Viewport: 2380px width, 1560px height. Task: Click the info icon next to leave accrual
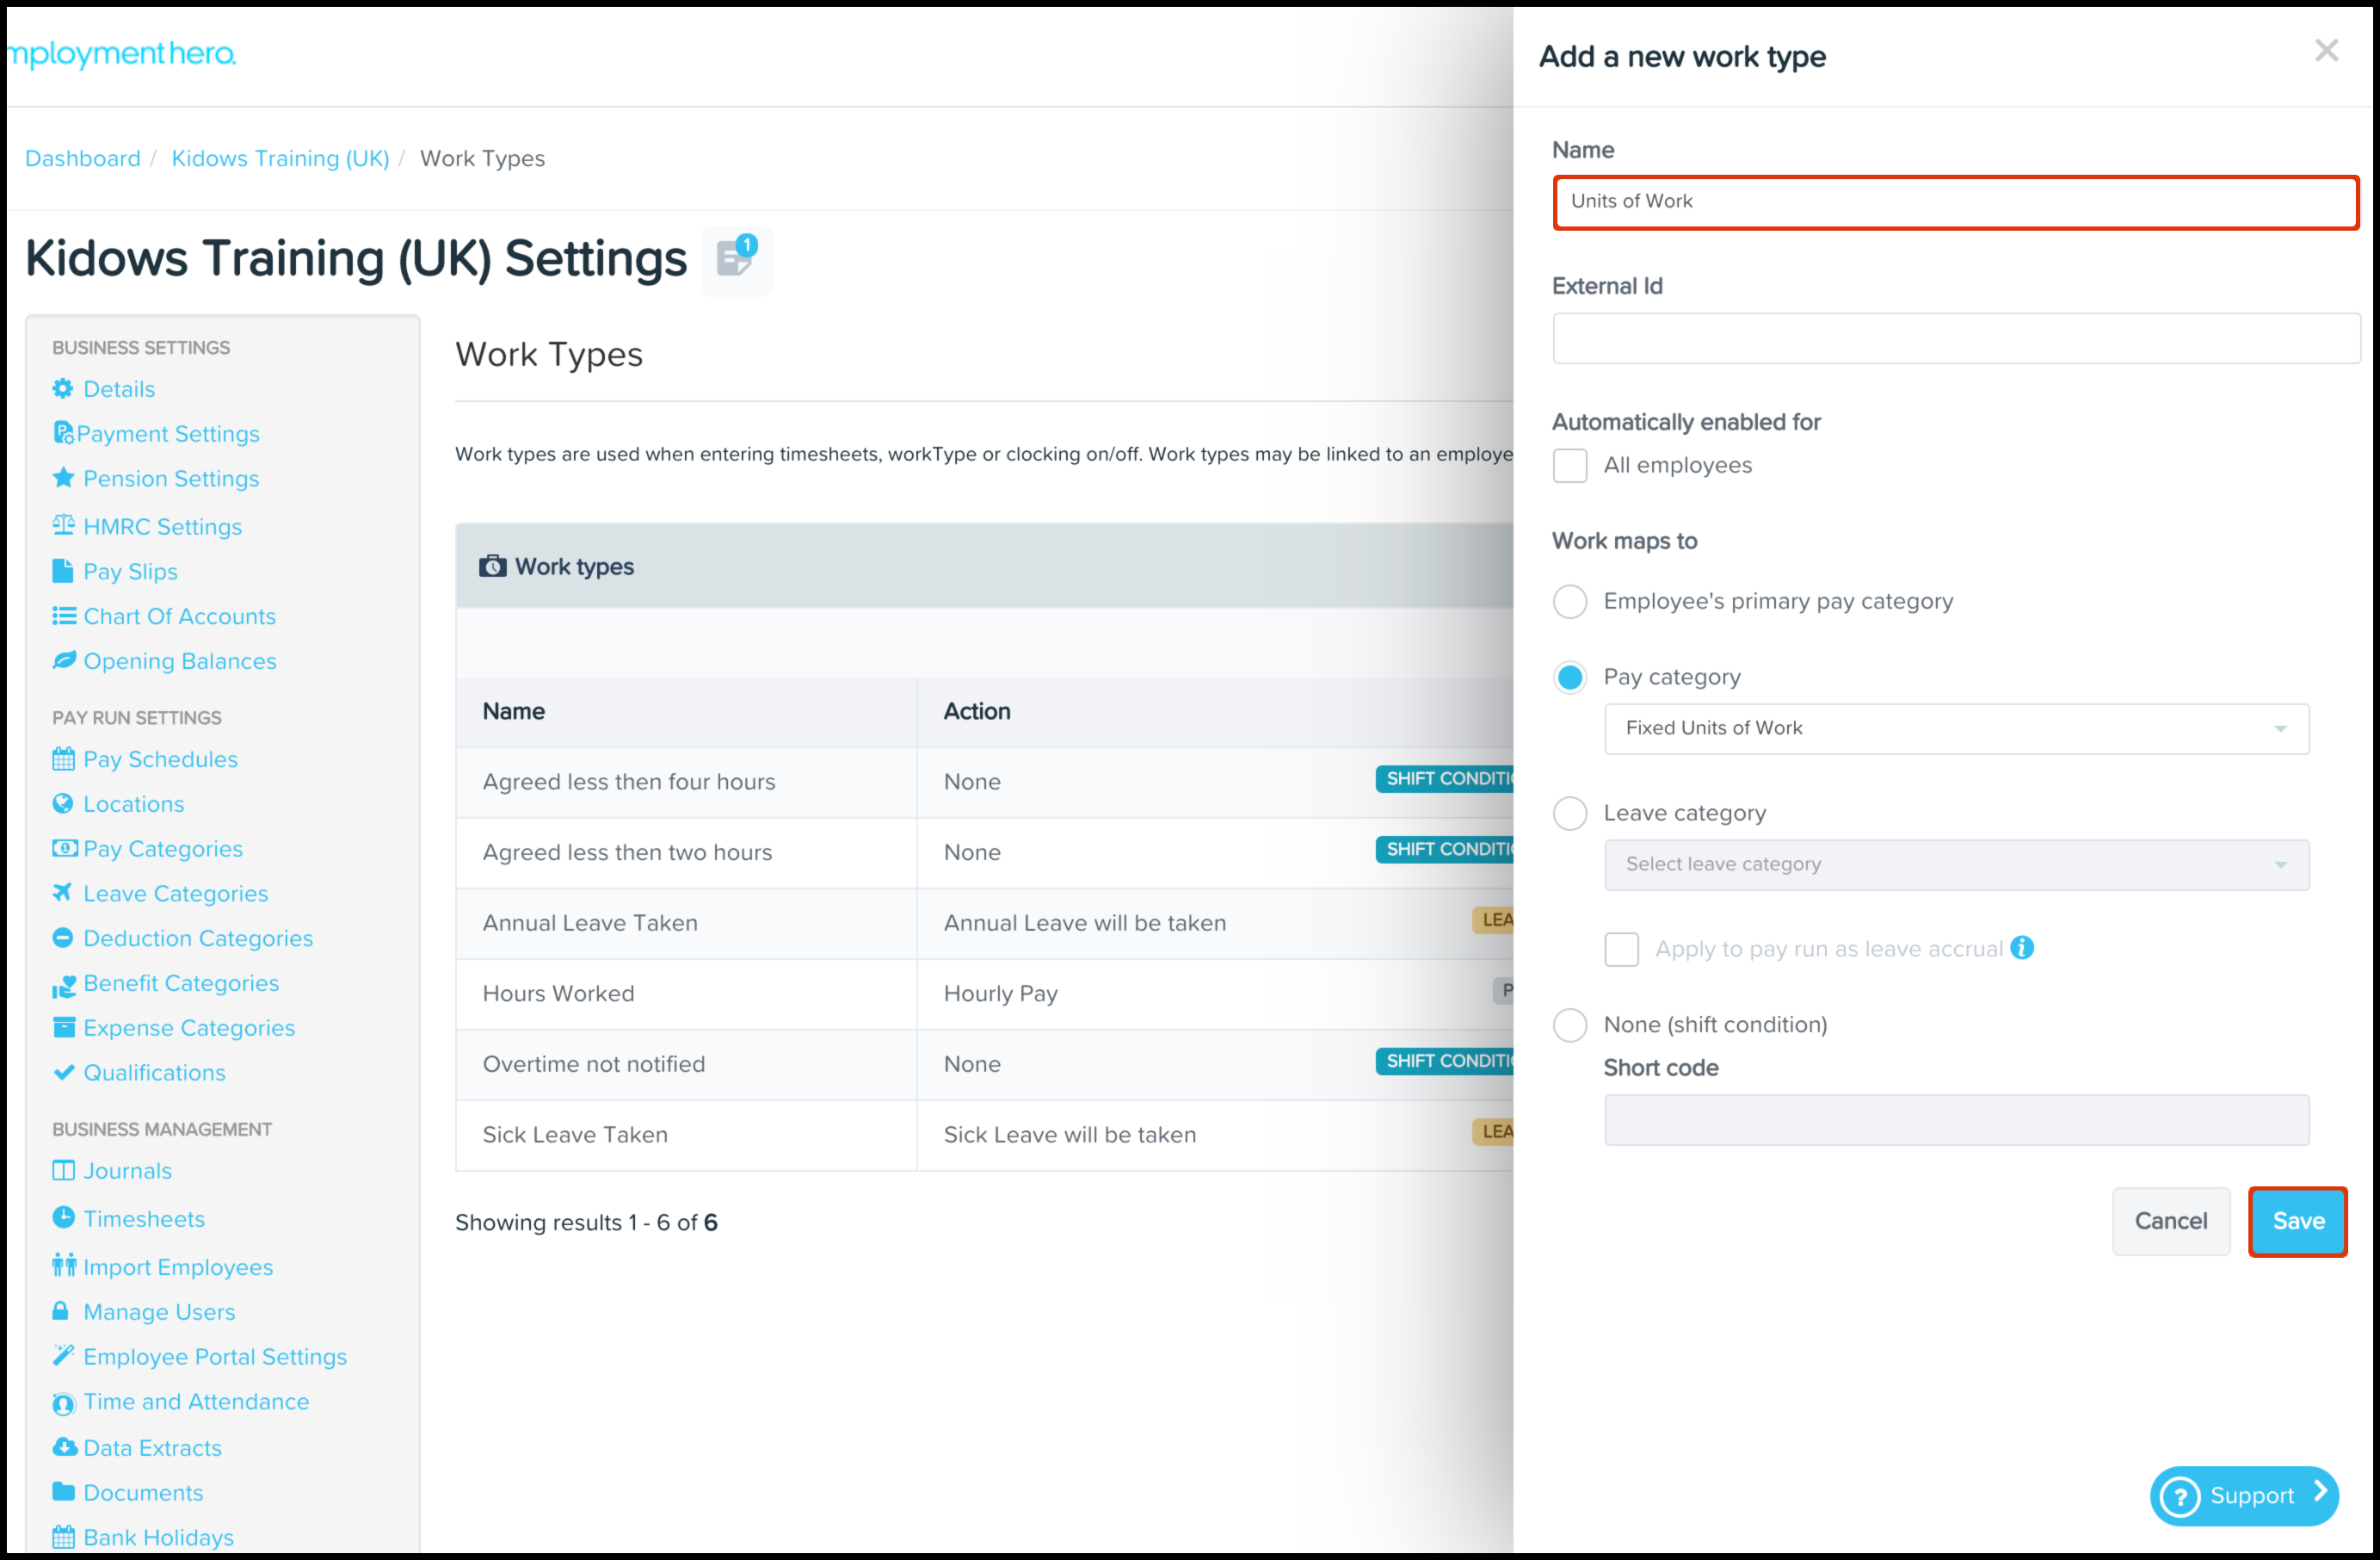(x=2022, y=948)
